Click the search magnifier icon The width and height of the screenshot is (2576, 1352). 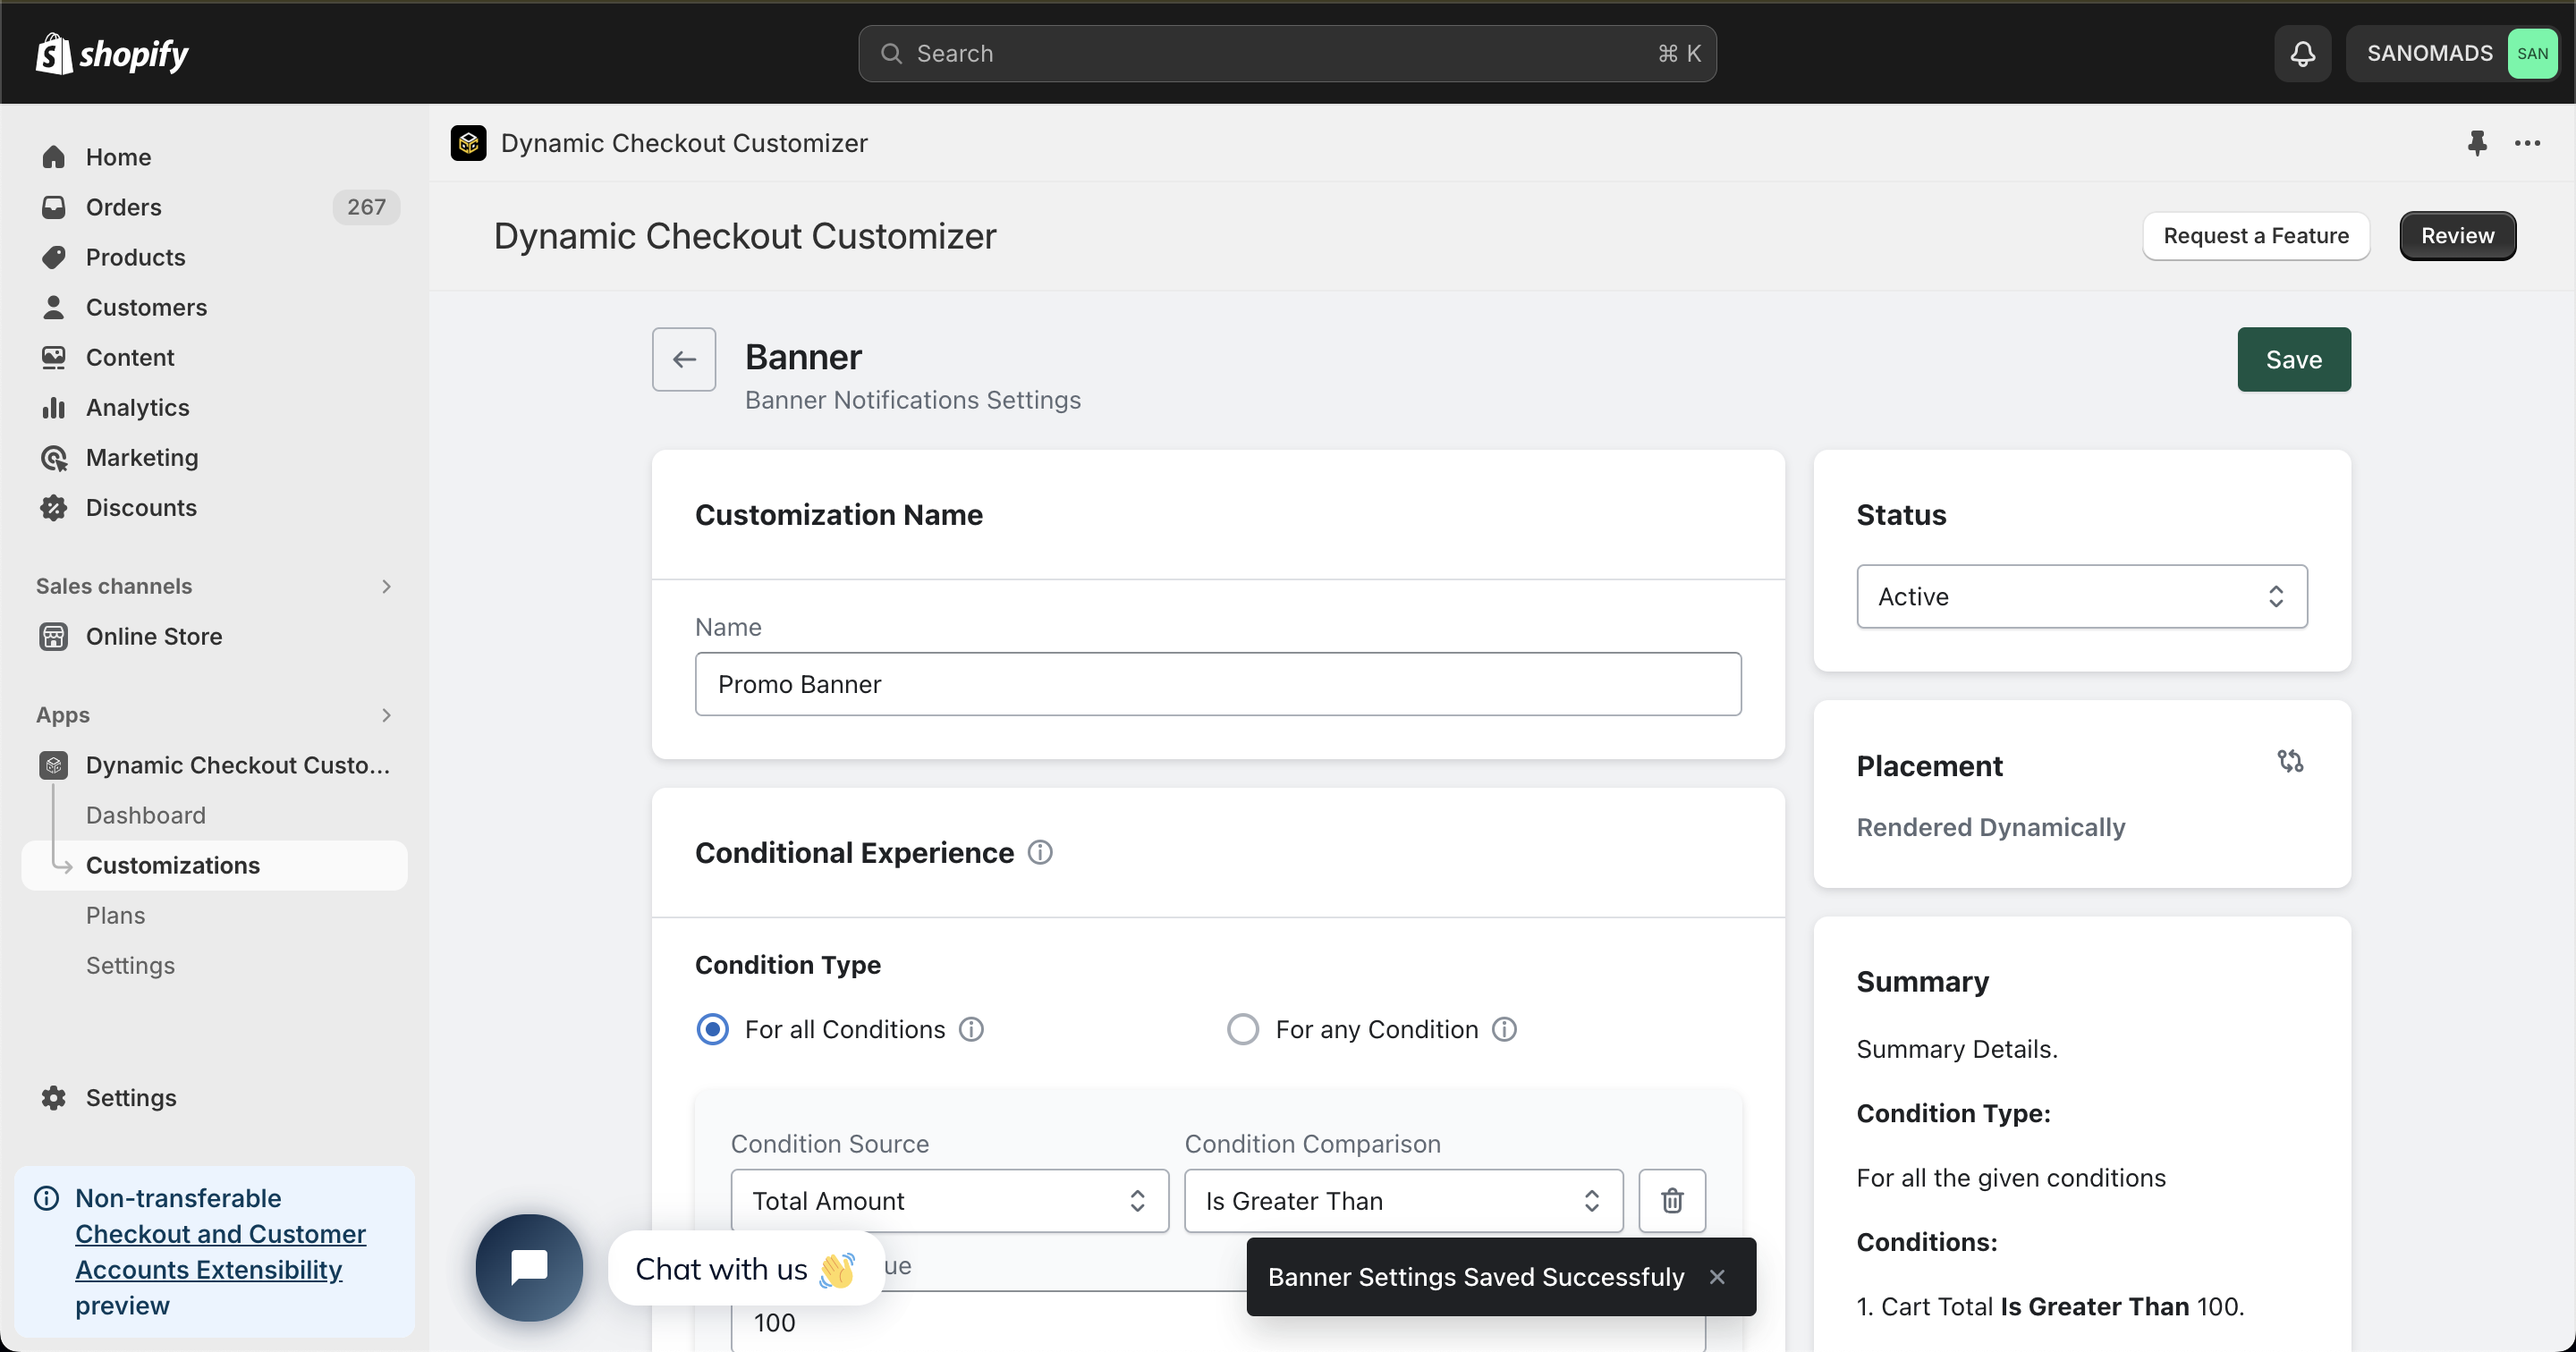890,53
